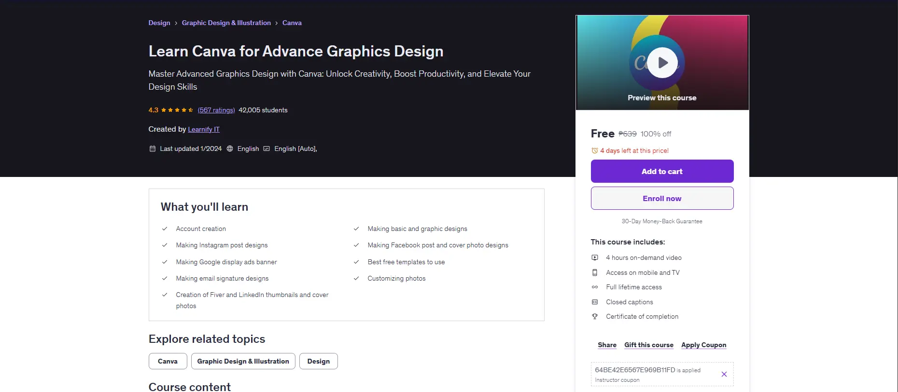Click the checkmark beside Best free templates
Screen dimensions: 898x392
tap(356, 262)
